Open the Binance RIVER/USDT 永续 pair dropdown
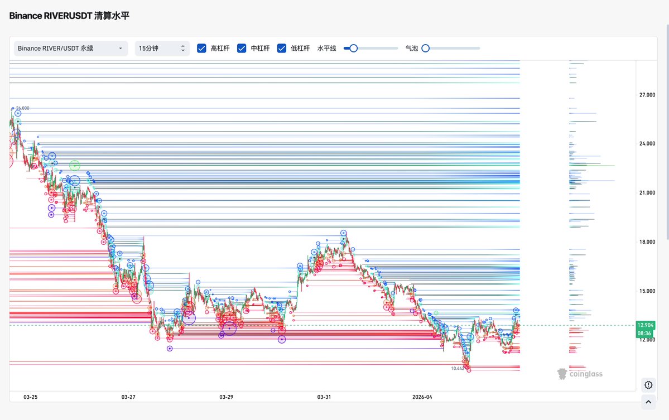The width and height of the screenshot is (669, 420). [x=70, y=49]
